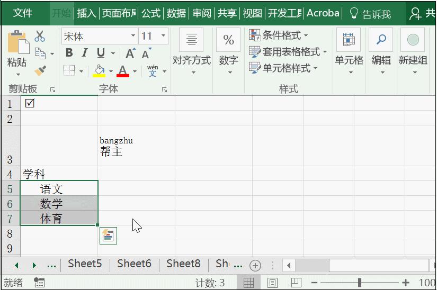437x290 pixels.
Task: Open the 文件 (File) tab
Action: [x=23, y=13]
